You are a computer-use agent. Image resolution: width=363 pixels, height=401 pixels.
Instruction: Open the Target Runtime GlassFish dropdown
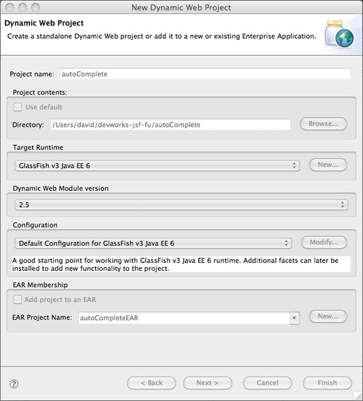pos(157,166)
